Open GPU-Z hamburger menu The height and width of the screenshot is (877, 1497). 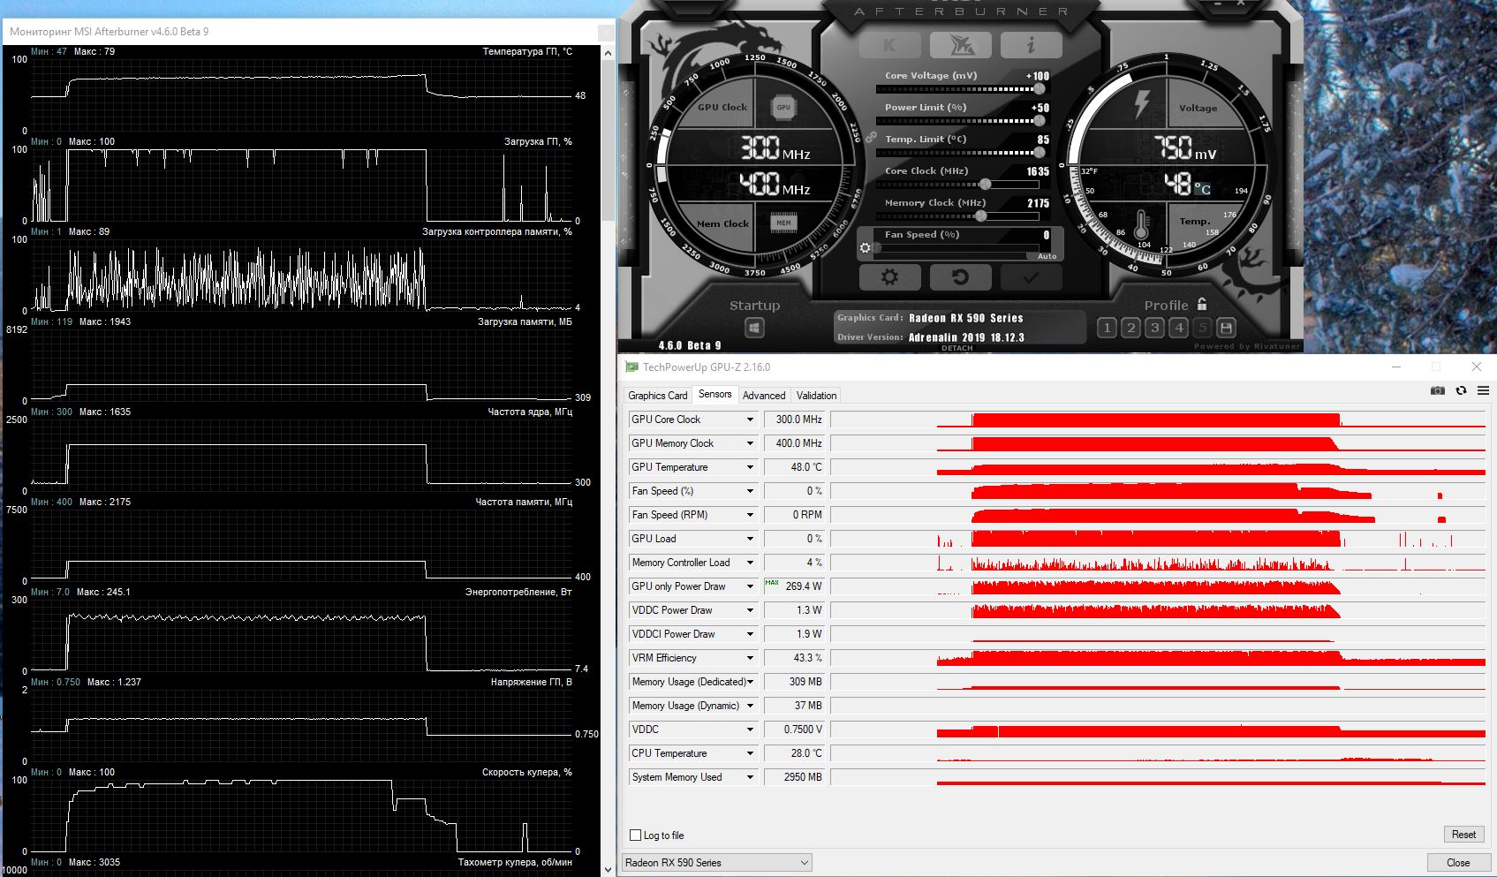click(1484, 390)
